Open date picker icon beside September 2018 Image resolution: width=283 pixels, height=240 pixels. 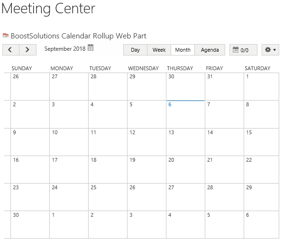click(91, 48)
